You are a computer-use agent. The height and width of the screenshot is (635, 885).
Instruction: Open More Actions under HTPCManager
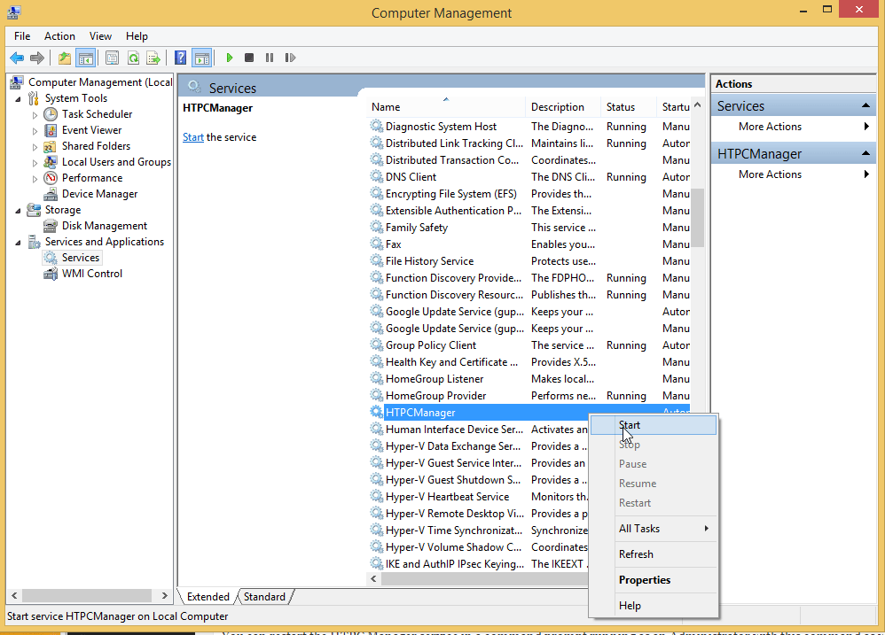coord(770,174)
